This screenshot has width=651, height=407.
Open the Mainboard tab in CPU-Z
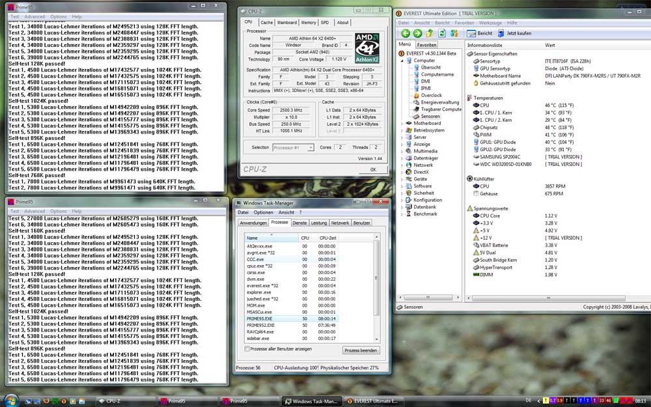[x=287, y=22]
